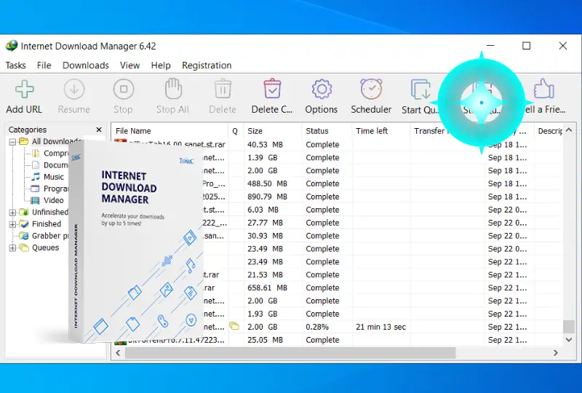Click the vertical scrollbar down arrow
This screenshot has width=582, height=393.
[569, 340]
